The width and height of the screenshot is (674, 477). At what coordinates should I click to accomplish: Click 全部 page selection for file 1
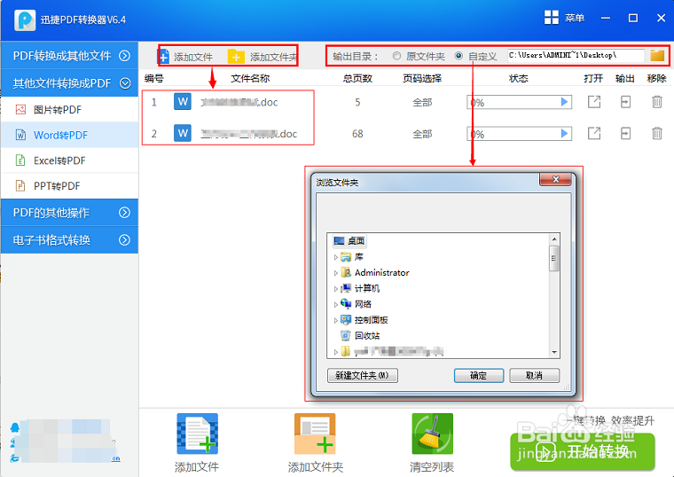pyautogui.click(x=422, y=102)
